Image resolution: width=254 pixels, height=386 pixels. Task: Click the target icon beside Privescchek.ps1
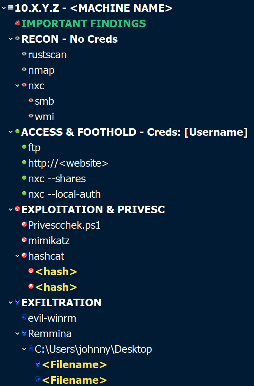click(24, 225)
